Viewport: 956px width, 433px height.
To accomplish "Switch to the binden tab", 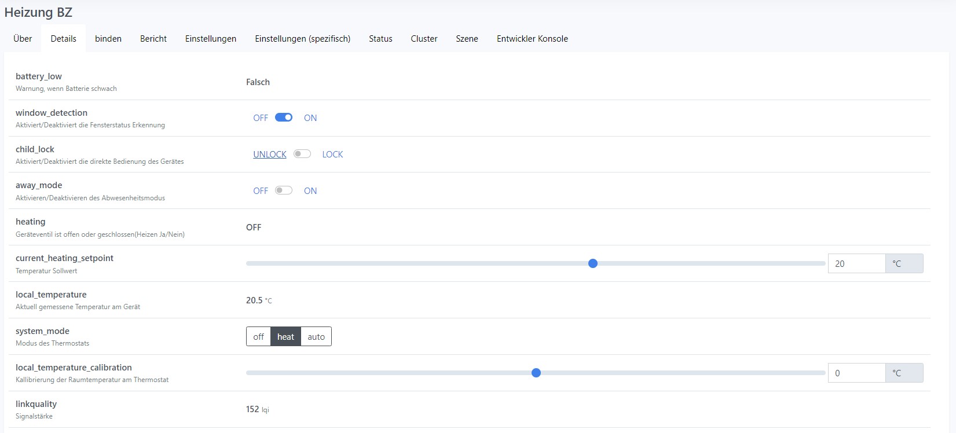I will point(108,39).
